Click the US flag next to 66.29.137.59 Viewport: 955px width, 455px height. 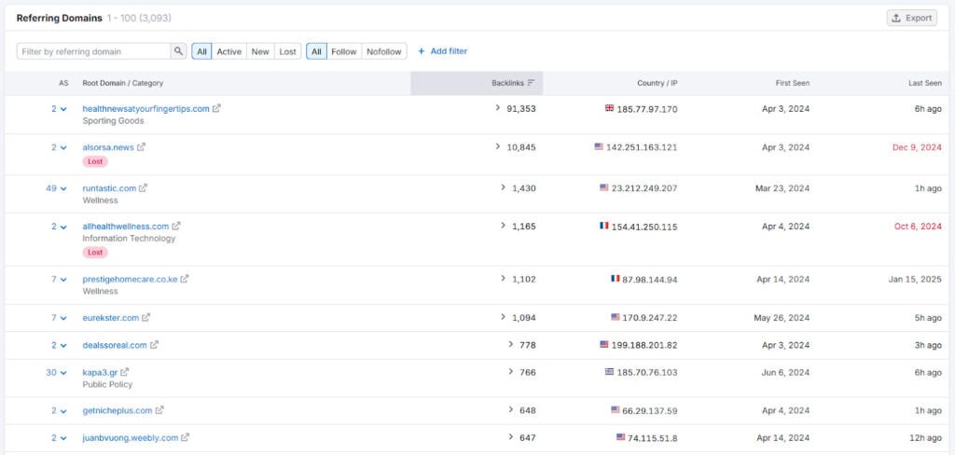[616, 410]
